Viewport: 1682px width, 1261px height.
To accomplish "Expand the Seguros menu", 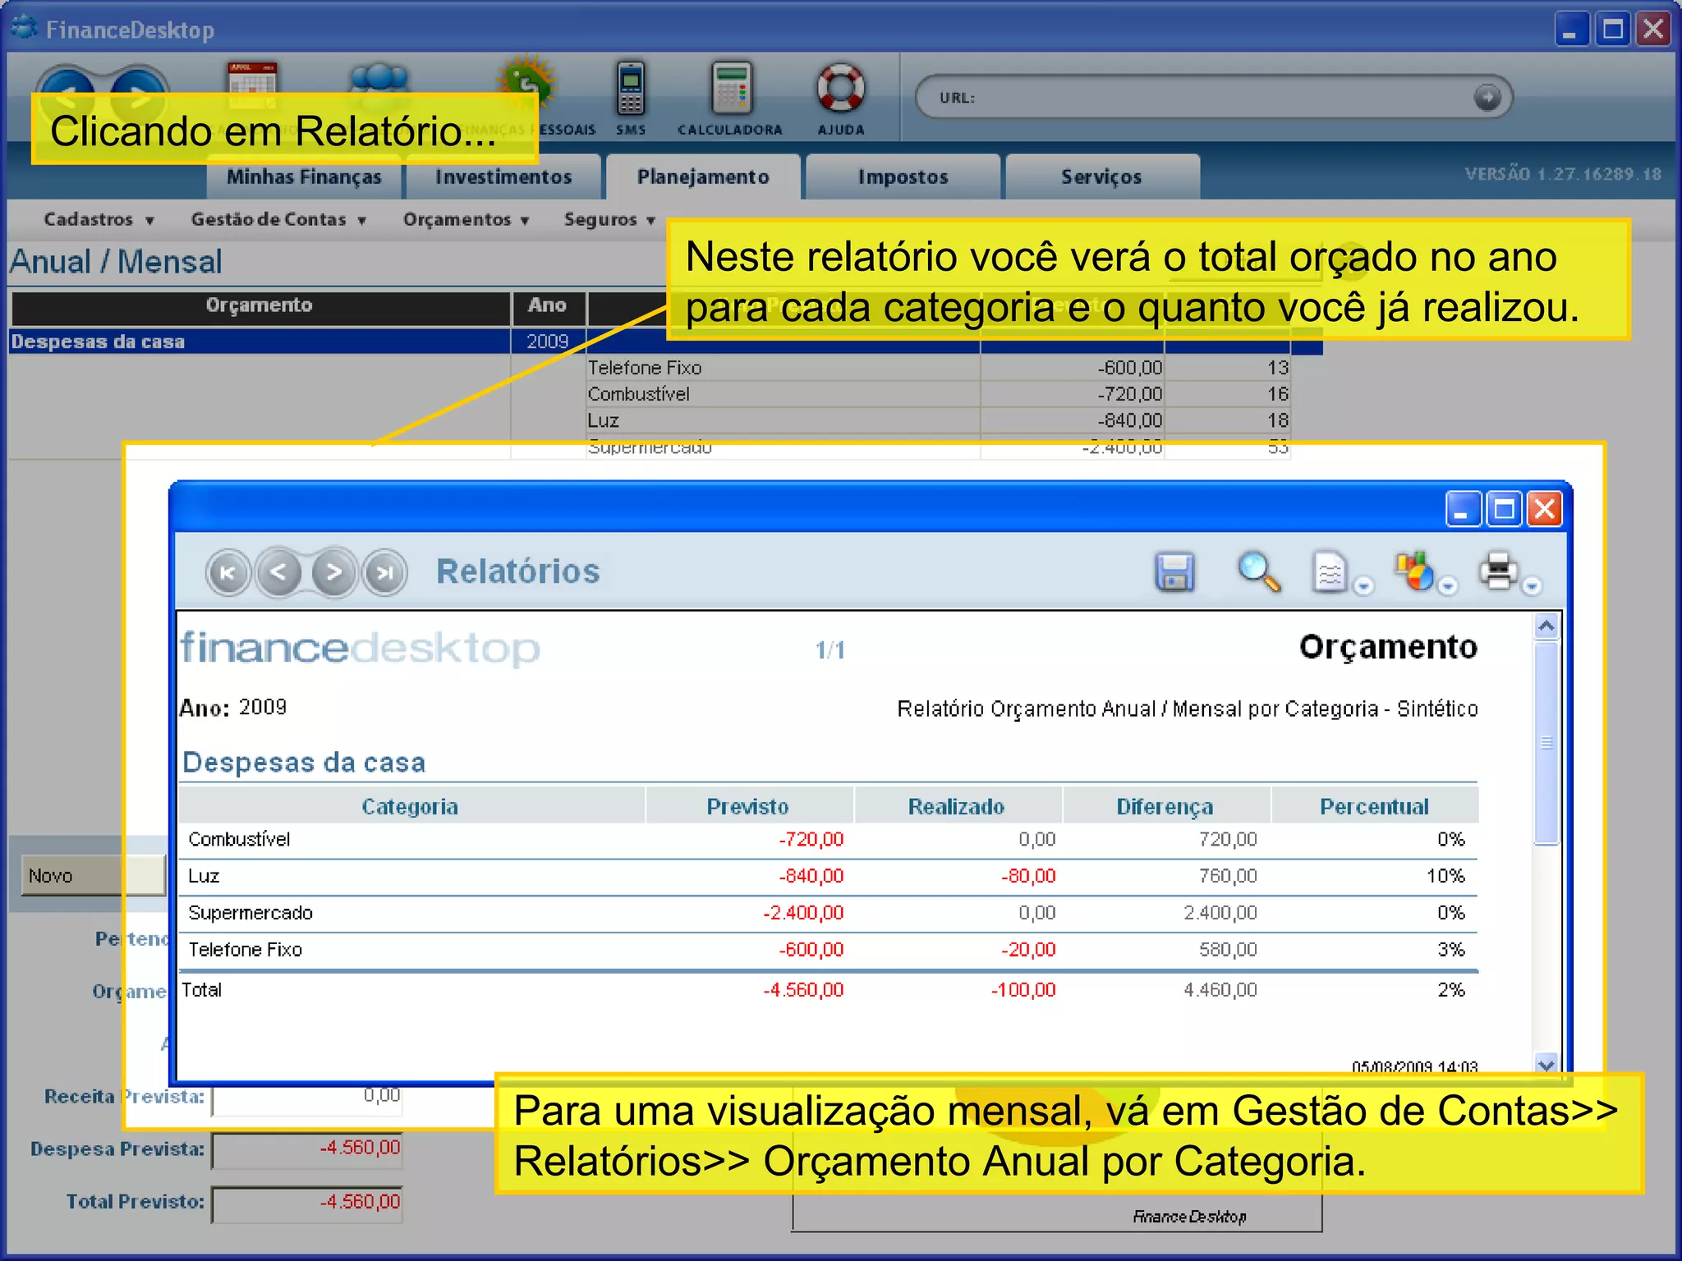I will [x=609, y=219].
